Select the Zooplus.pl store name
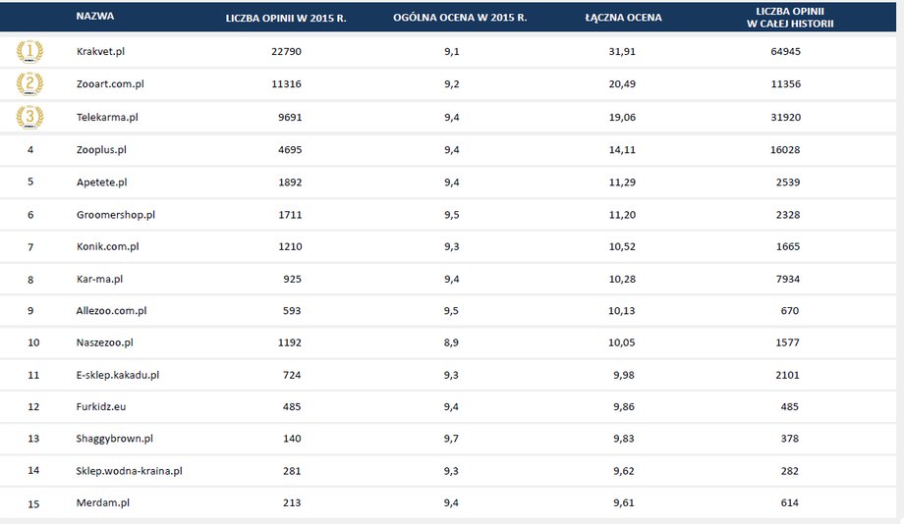The height and width of the screenshot is (524, 904). point(101,150)
